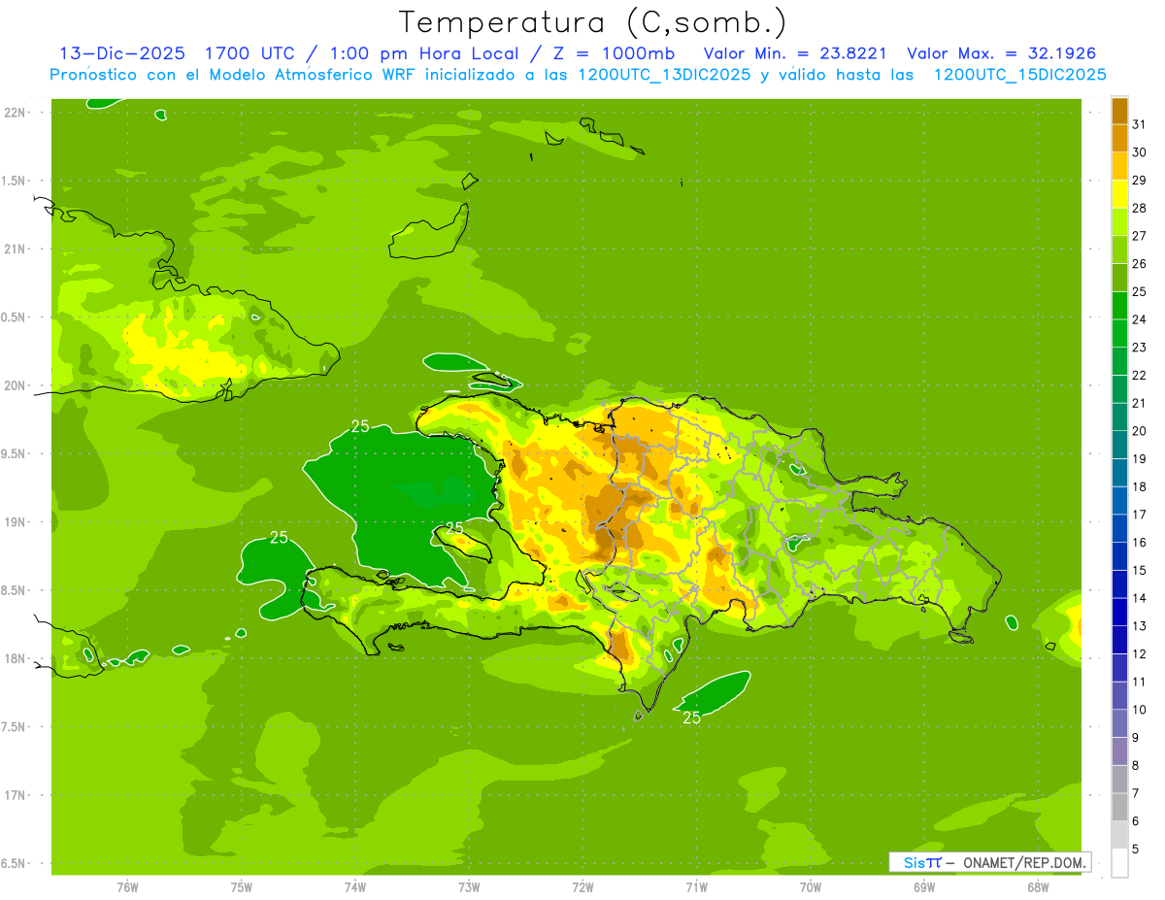Image resolution: width=1165 pixels, height=900 pixels.
Task: Click the "17N" latitude axis label
Action: (16, 795)
